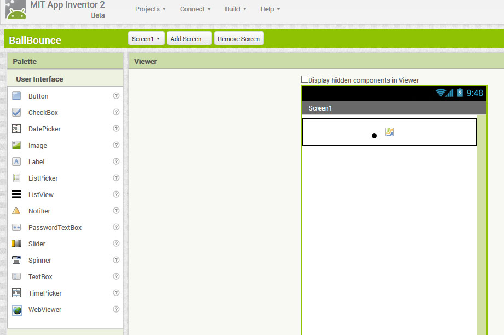Click the CheckBox label in Palette

coord(43,113)
